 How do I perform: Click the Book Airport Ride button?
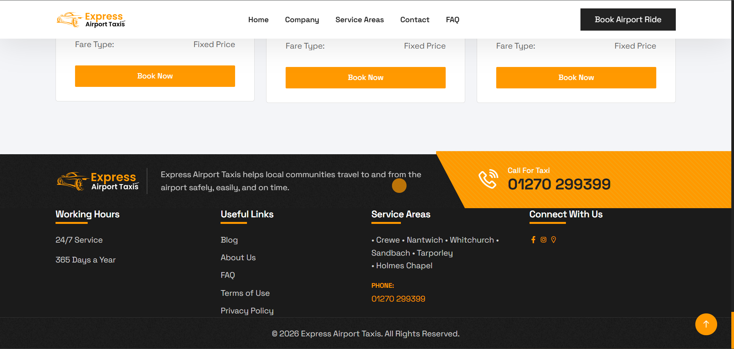pos(628,20)
